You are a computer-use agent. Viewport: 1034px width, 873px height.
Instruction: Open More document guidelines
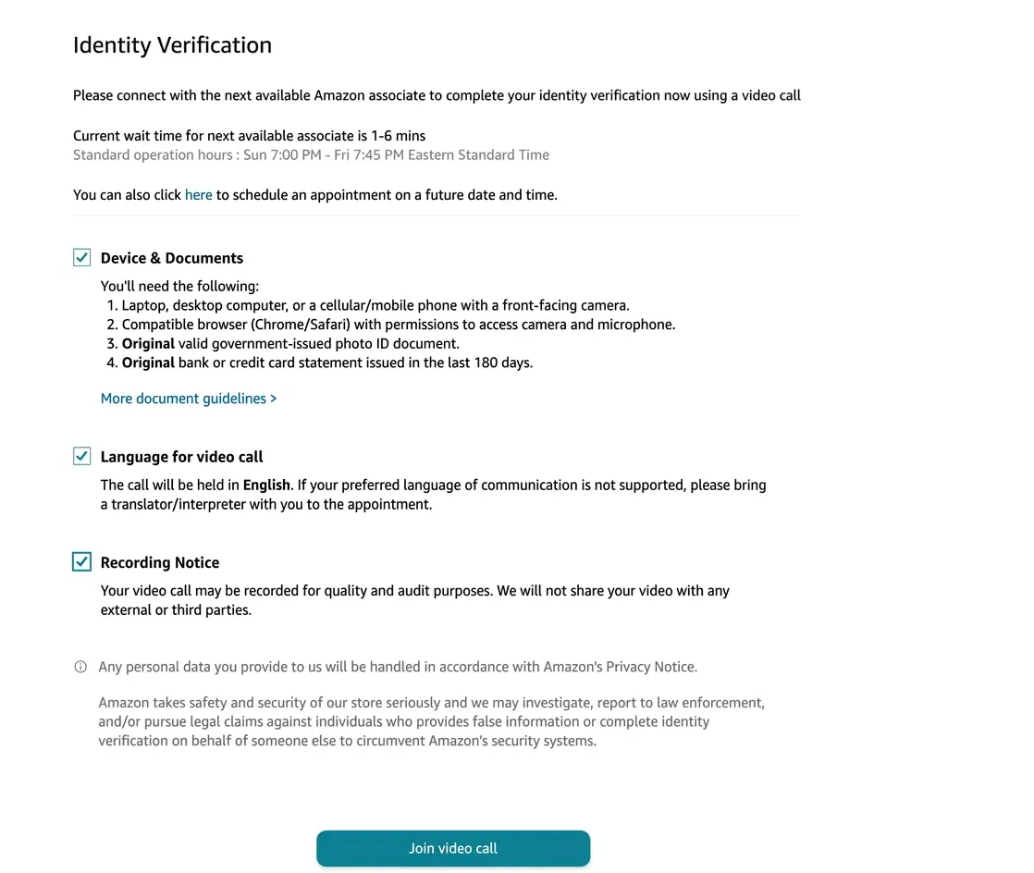[x=181, y=398]
